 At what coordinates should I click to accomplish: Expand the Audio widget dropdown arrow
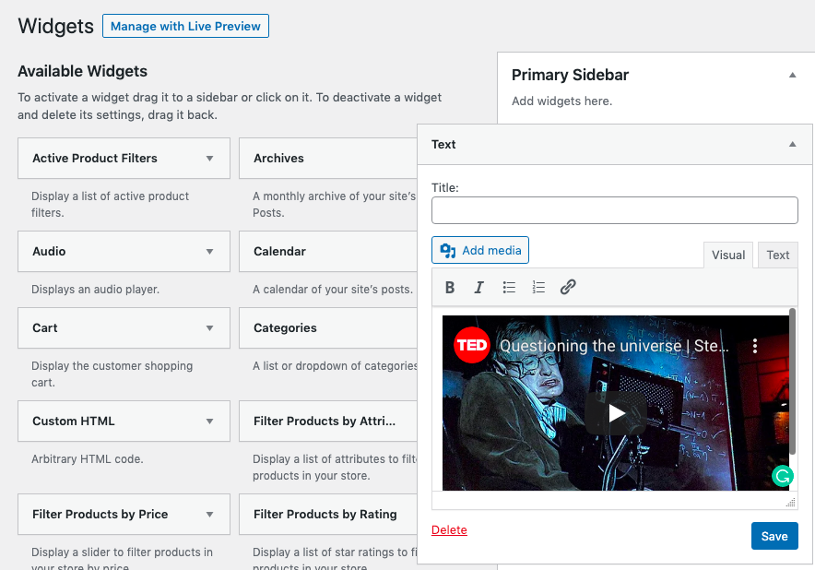coord(209,251)
